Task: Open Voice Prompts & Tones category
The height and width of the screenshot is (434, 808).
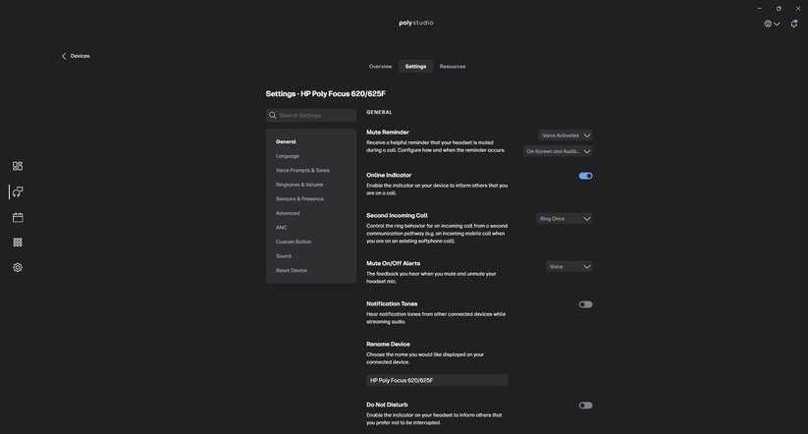Action: (302, 170)
